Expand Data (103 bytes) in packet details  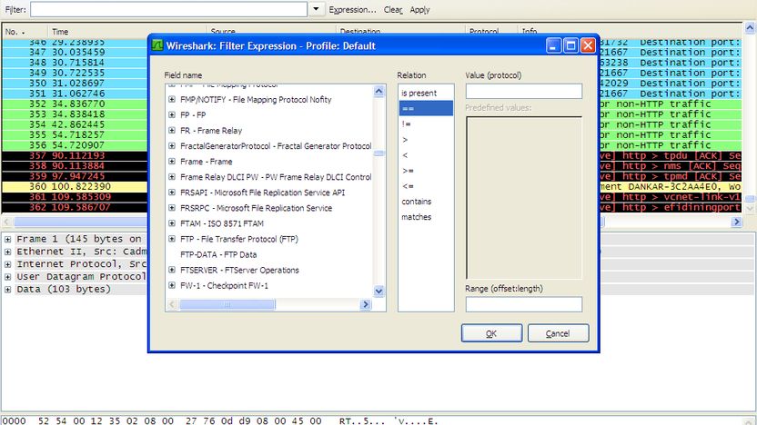pyautogui.click(x=7, y=289)
